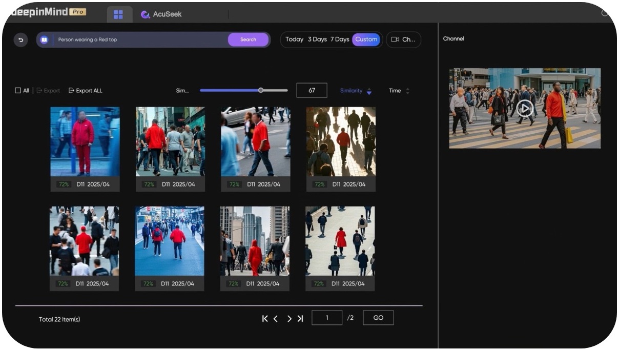Go to the next results page

click(289, 319)
